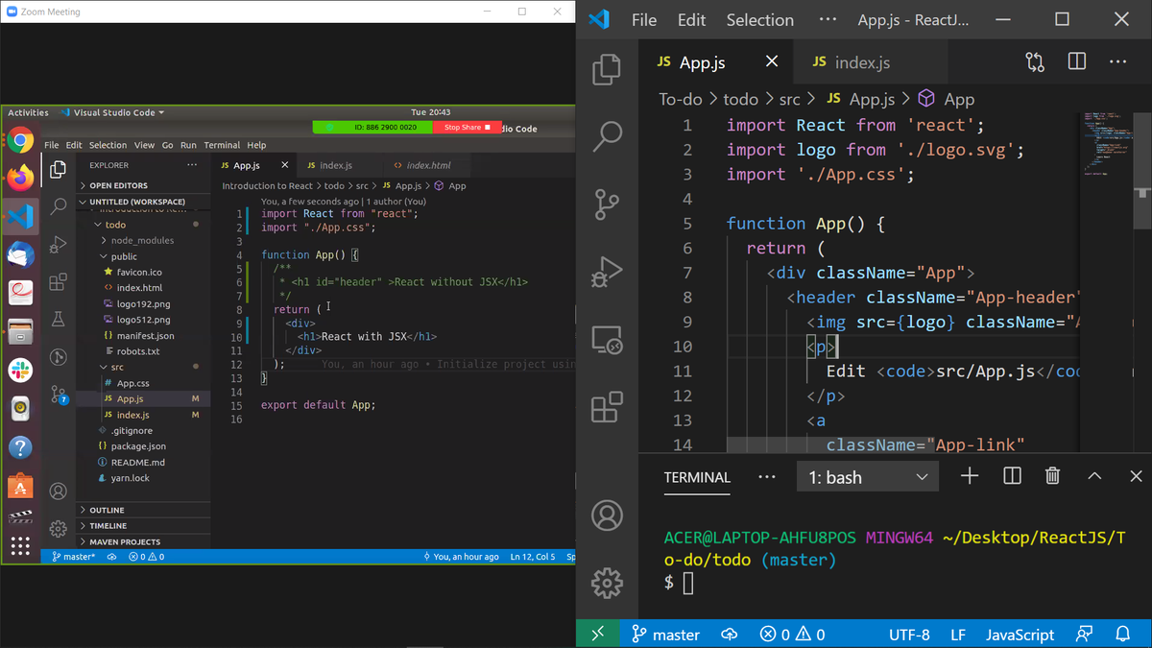Open editor More Actions ellipsis
The width and height of the screenshot is (1152, 648).
click(x=1118, y=61)
